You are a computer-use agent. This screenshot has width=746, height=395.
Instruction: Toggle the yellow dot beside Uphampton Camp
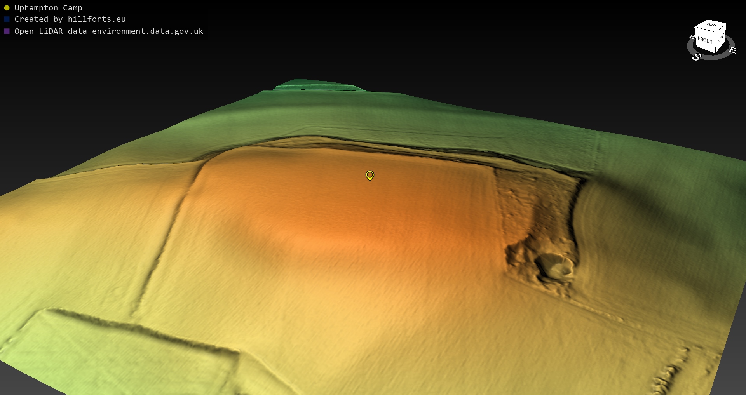click(7, 8)
